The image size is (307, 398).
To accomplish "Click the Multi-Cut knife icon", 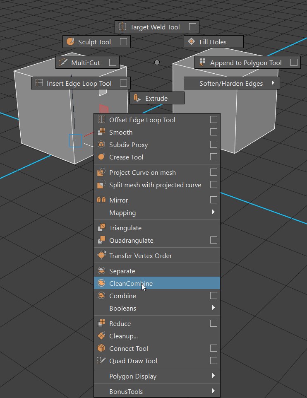I will point(63,62).
